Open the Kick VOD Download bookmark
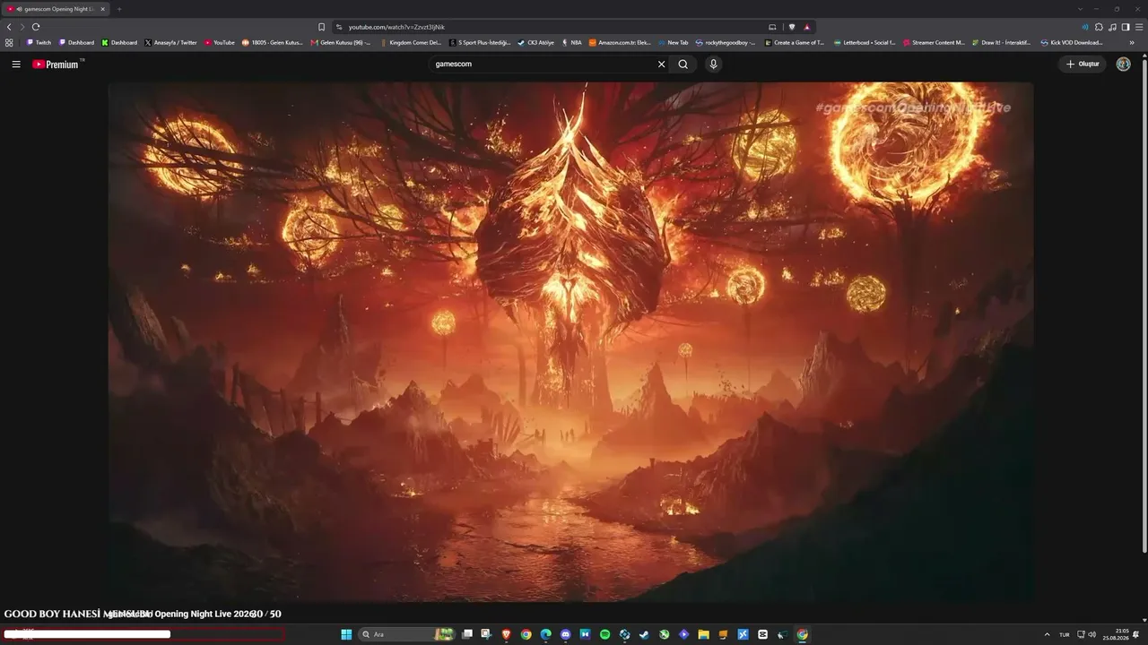Image resolution: width=1148 pixels, height=645 pixels. coord(1072,42)
